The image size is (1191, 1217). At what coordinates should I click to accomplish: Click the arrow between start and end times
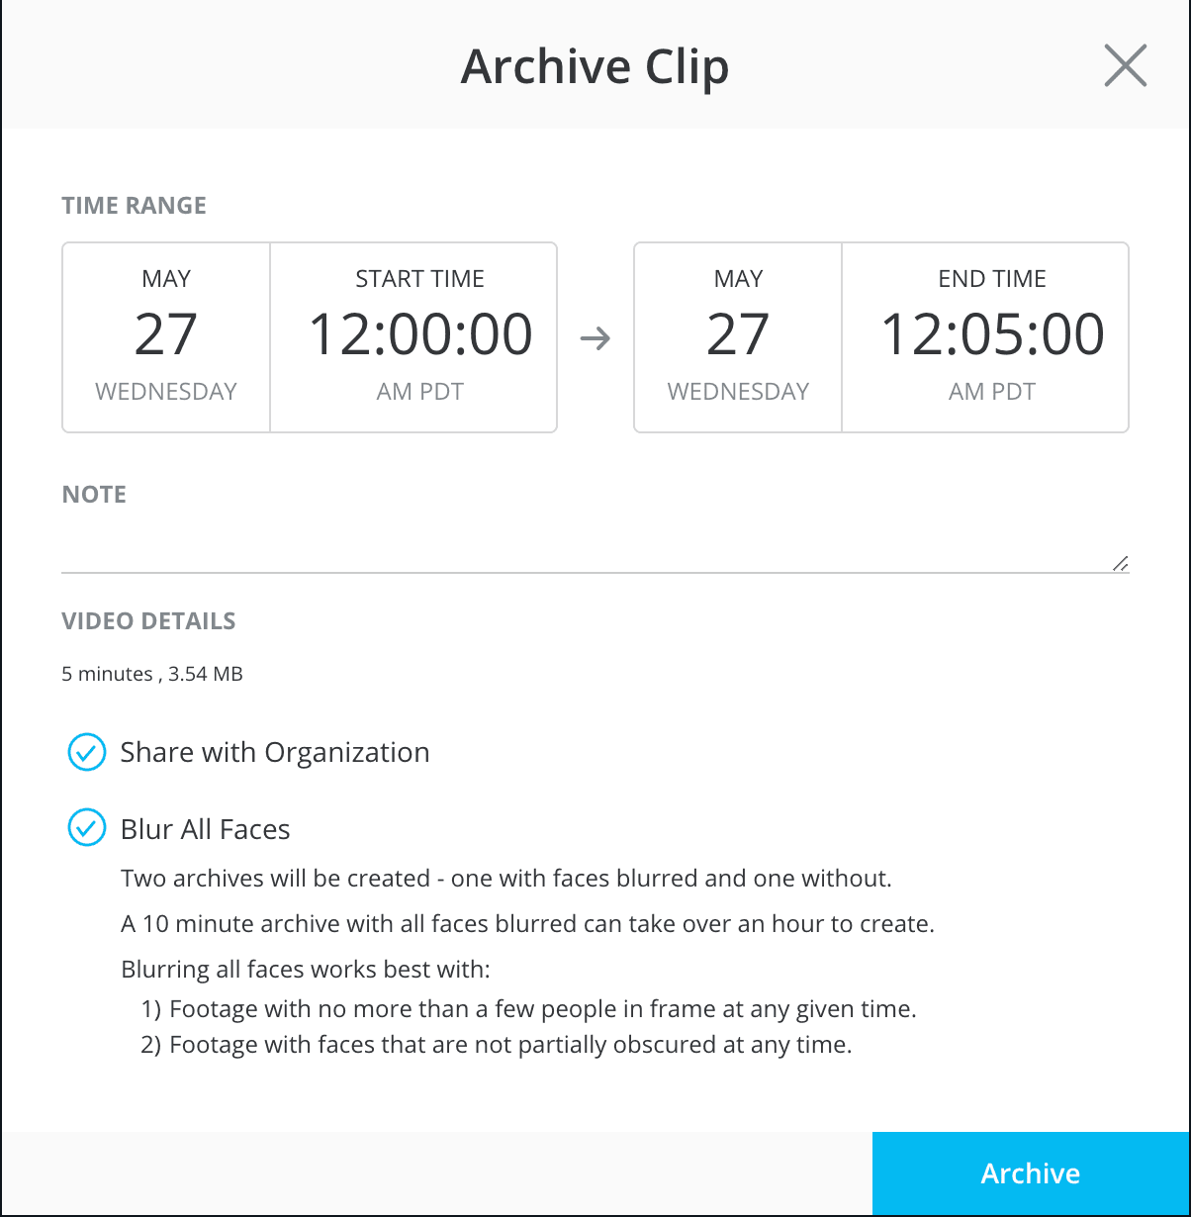595,339
